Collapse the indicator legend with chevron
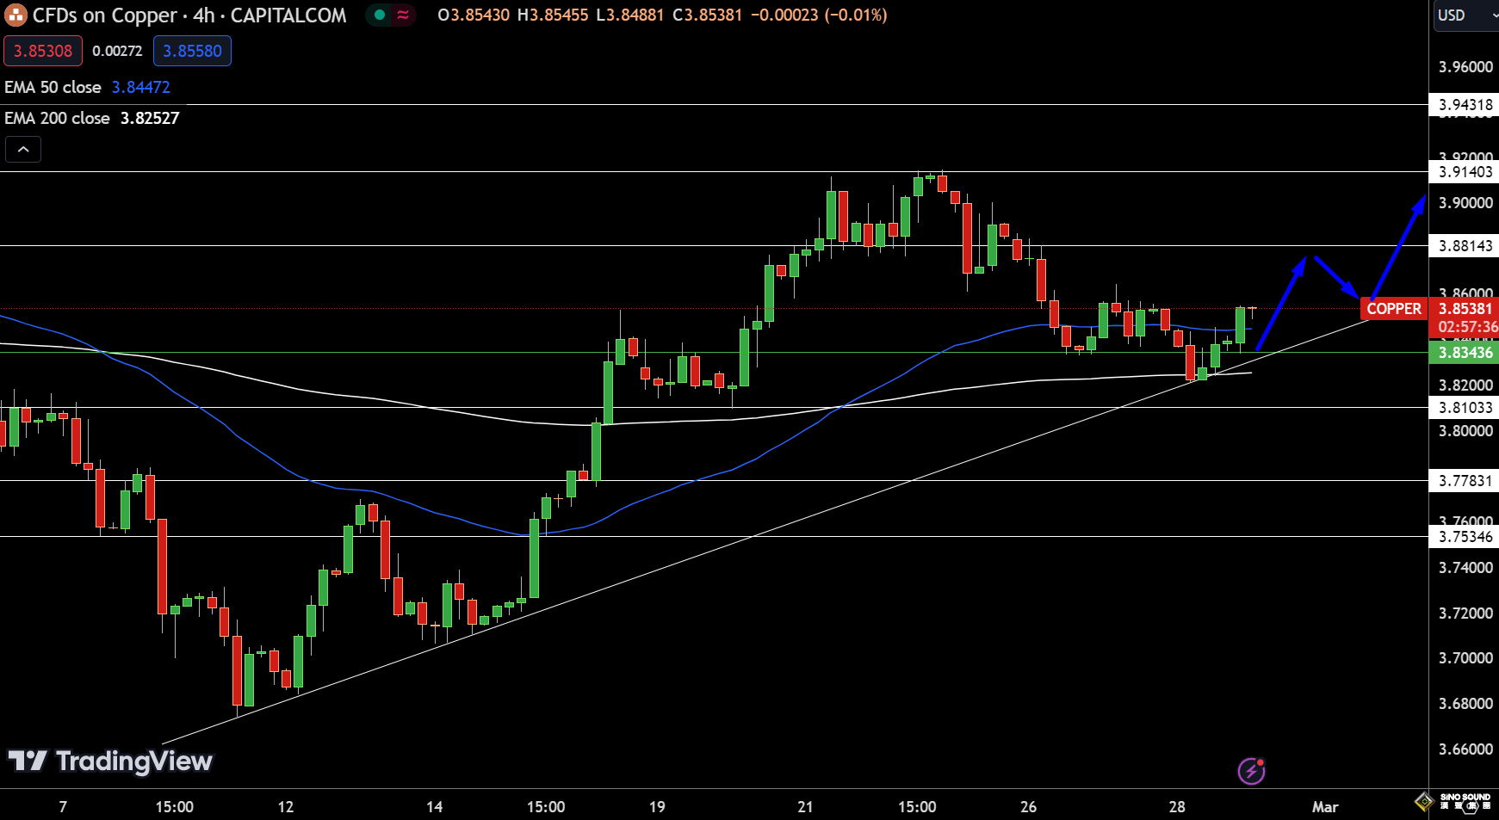Screen dimensions: 1499x820 click(23, 150)
